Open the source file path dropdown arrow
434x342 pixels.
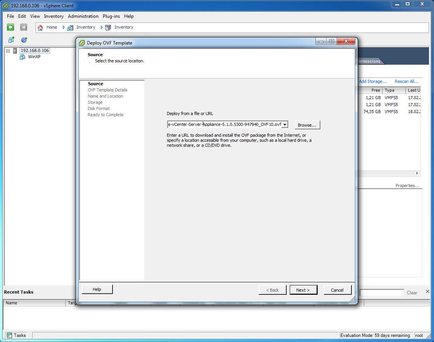tap(285, 125)
